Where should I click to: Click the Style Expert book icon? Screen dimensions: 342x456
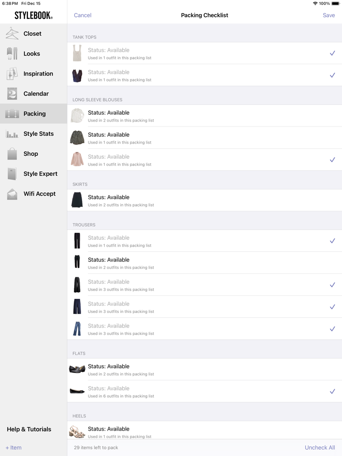[x=12, y=174]
